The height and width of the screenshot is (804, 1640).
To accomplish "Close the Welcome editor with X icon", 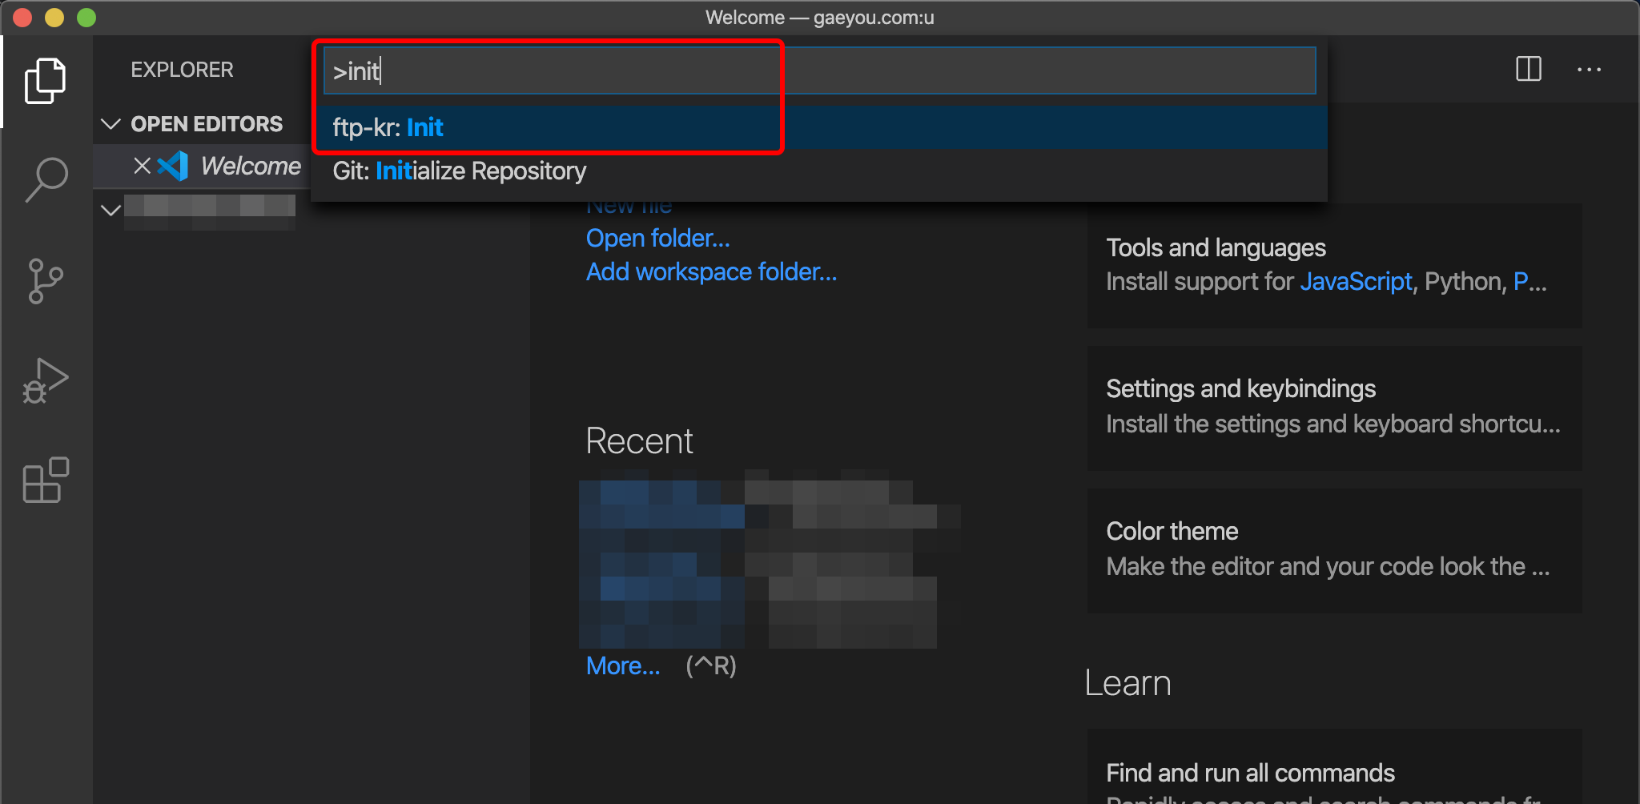I will (x=142, y=166).
